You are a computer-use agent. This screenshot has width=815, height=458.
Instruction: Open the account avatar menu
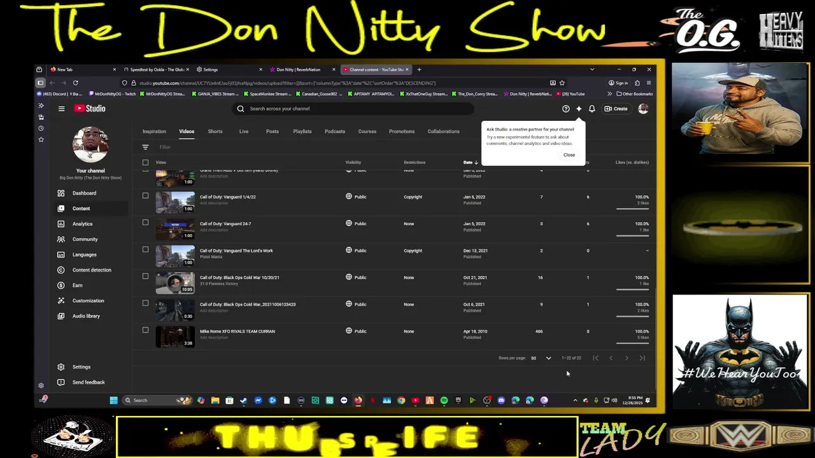pyautogui.click(x=643, y=109)
